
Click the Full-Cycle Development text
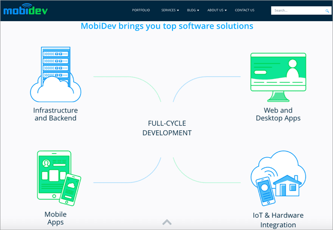(x=167, y=128)
